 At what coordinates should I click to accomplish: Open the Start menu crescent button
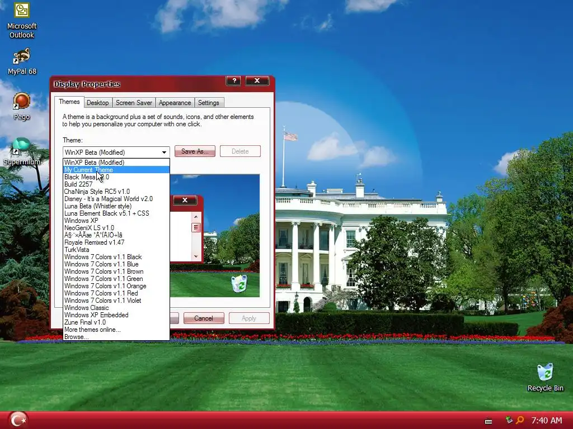tap(17, 420)
